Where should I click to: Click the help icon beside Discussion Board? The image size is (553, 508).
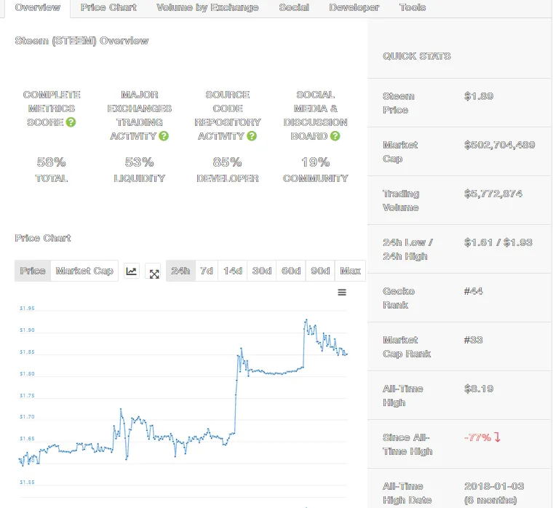(335, 136)
